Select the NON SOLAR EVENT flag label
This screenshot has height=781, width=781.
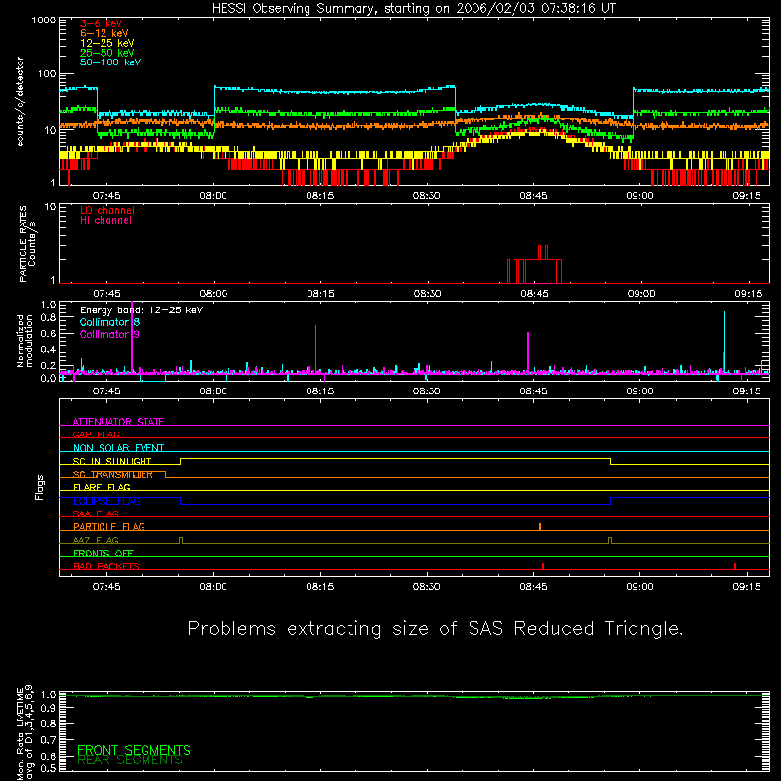point(118,448)
